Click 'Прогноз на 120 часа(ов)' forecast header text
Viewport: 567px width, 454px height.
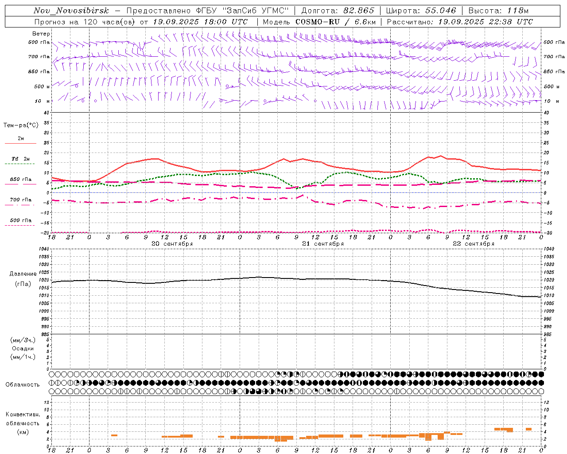pyautogui.click(x=85, y=22)
